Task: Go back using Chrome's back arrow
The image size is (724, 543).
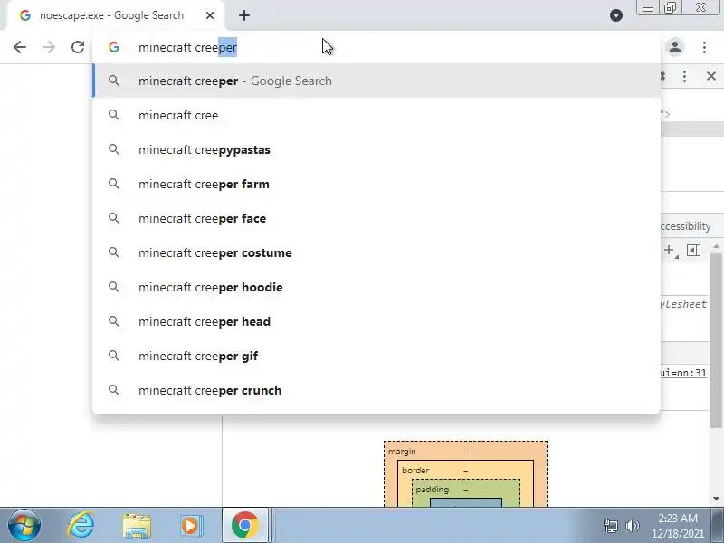Action: [20, 47]
